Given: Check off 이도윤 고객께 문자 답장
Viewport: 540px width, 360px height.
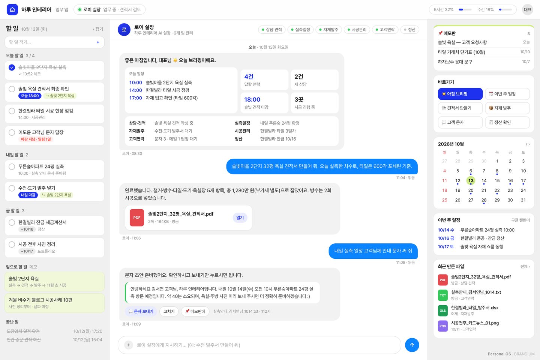Looking at the screenshot, I should (x=12, y=133).
